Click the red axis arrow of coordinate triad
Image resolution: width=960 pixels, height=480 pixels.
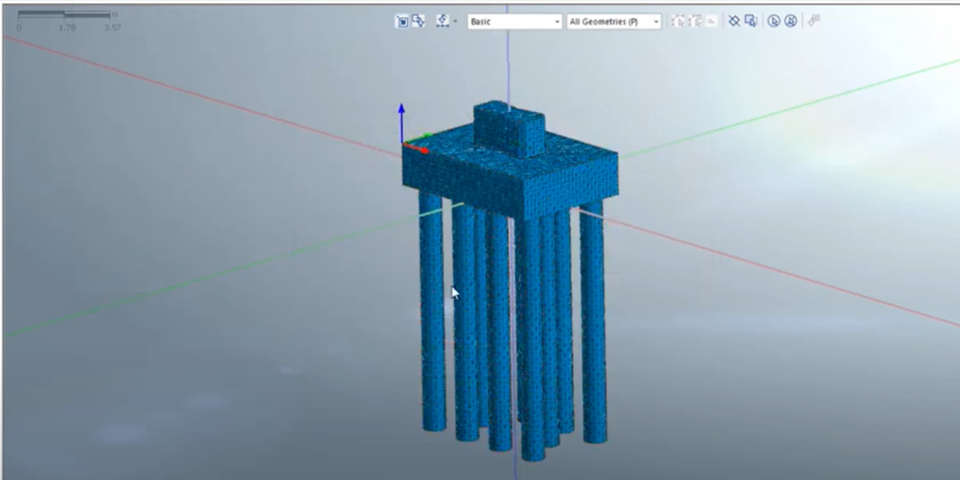416,148
